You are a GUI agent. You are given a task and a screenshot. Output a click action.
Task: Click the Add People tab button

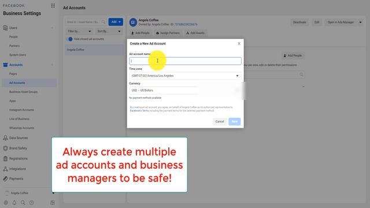point(140,33)
